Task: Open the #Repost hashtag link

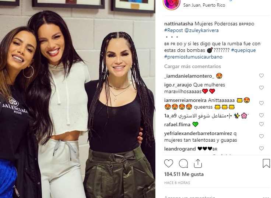Action: (173, 31)
